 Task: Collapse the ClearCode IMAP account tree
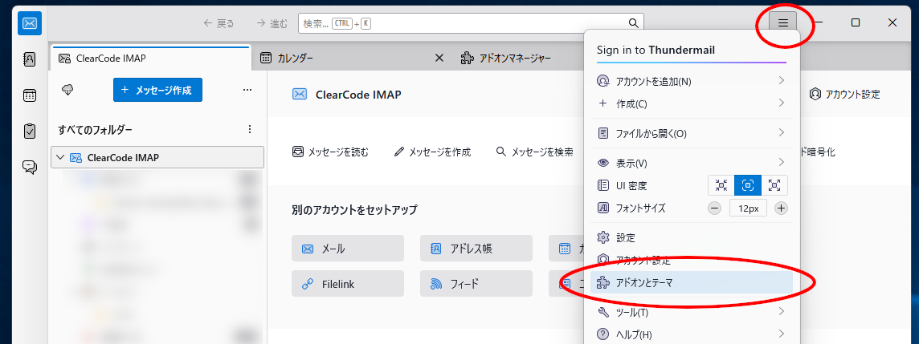pos(59,157)
